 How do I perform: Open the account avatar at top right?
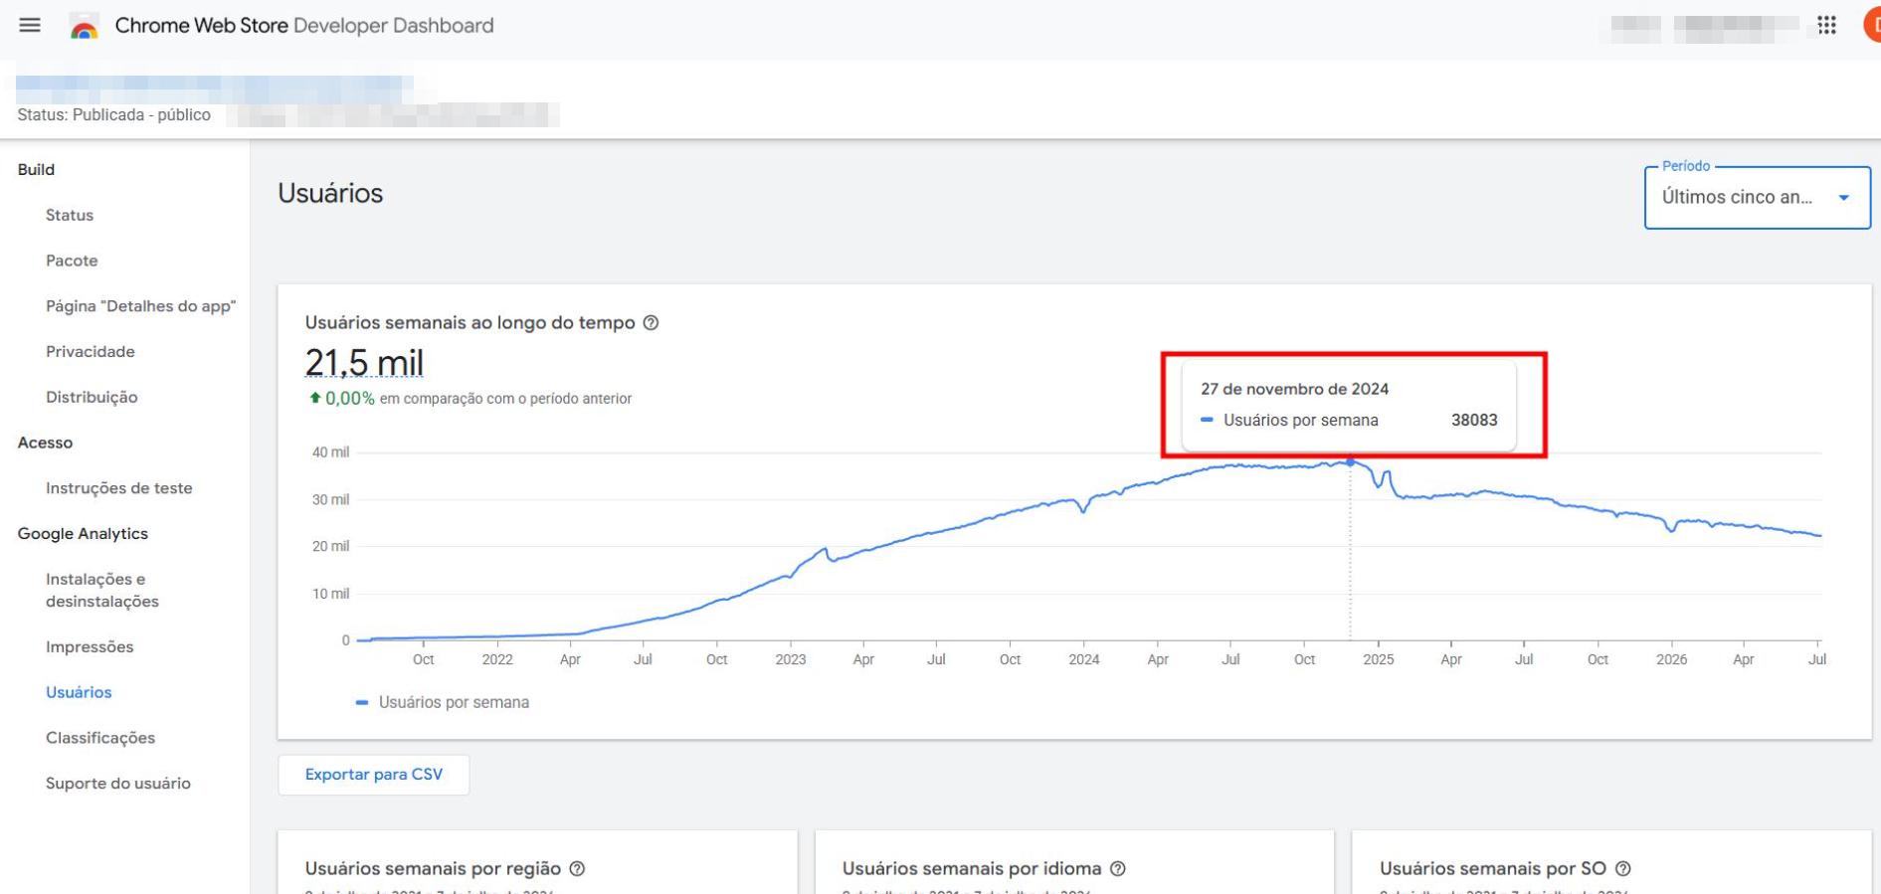point(1872,26)
